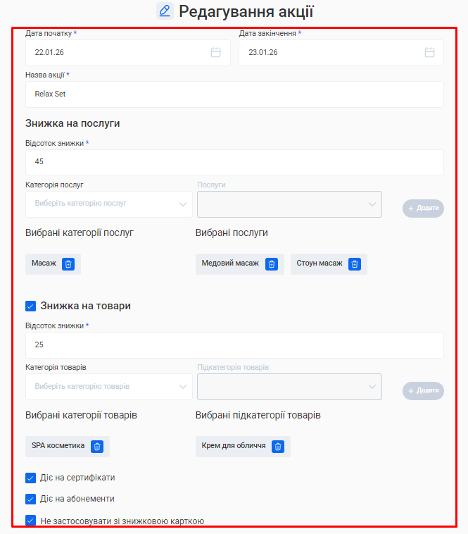Uncheck Діє на абонементи

[x=31, y=499]
